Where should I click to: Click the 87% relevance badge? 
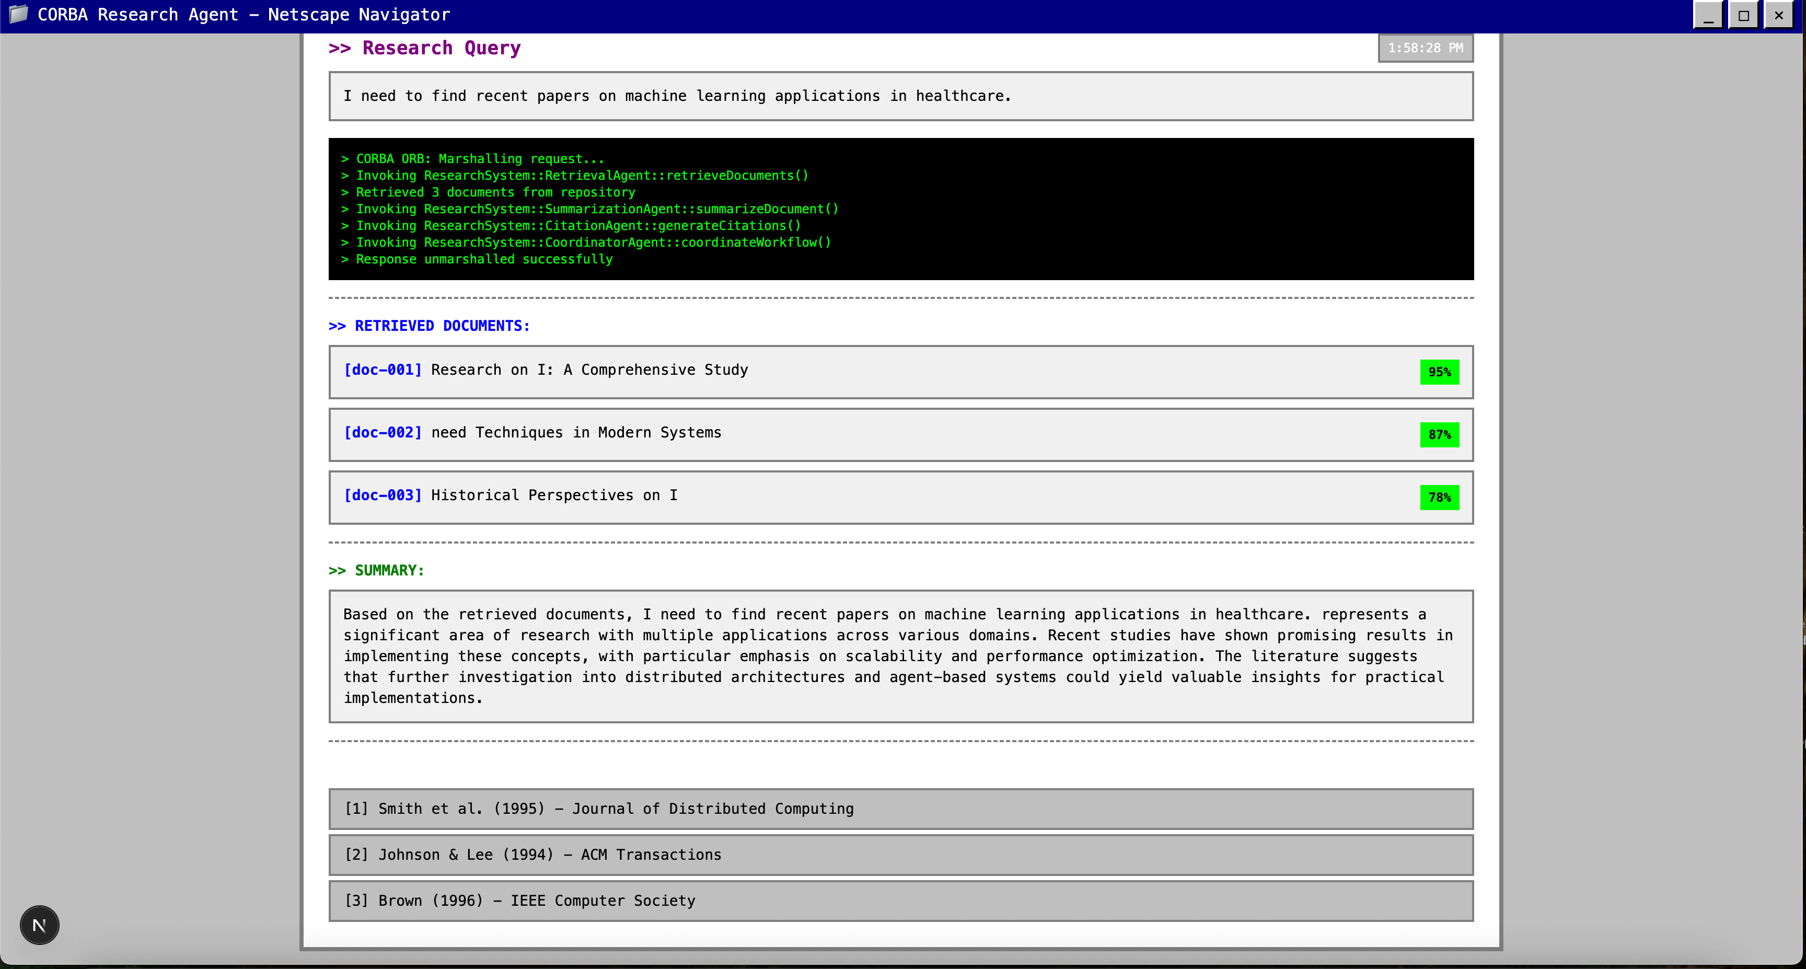coord(1439,435)
